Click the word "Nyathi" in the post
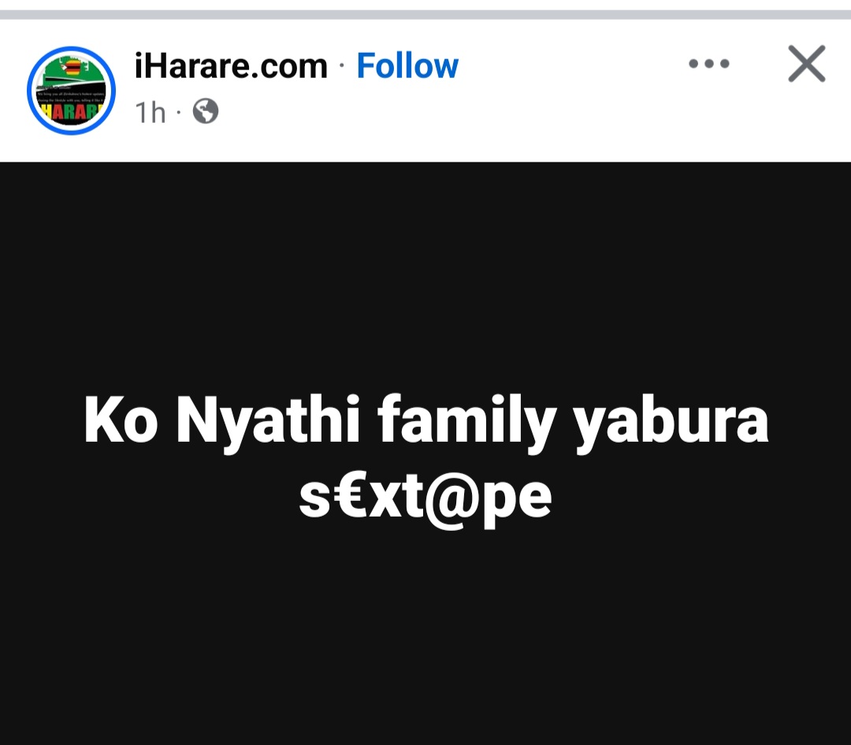 [x=268, y=422]
